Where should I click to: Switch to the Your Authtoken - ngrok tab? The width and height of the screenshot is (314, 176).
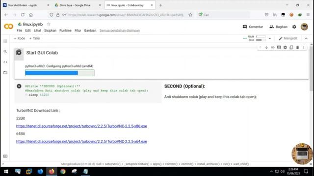(x=26, y=5)
